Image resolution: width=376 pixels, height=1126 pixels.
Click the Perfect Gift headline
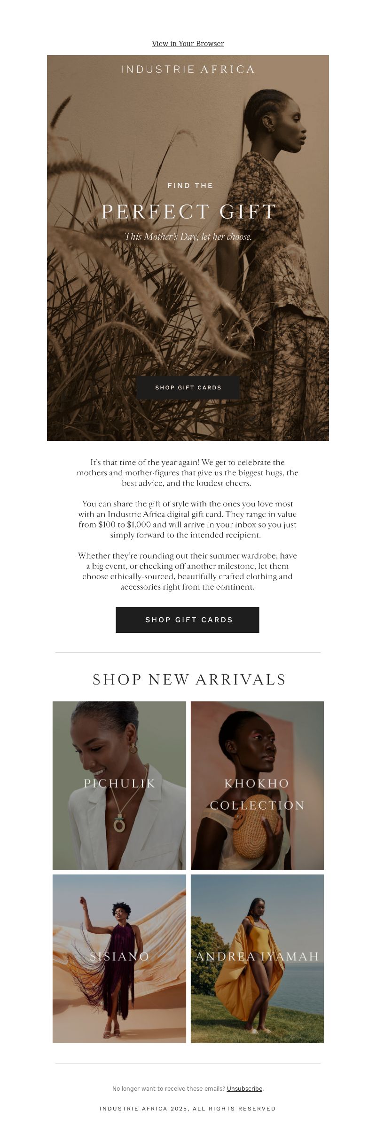tap(189, 212)
